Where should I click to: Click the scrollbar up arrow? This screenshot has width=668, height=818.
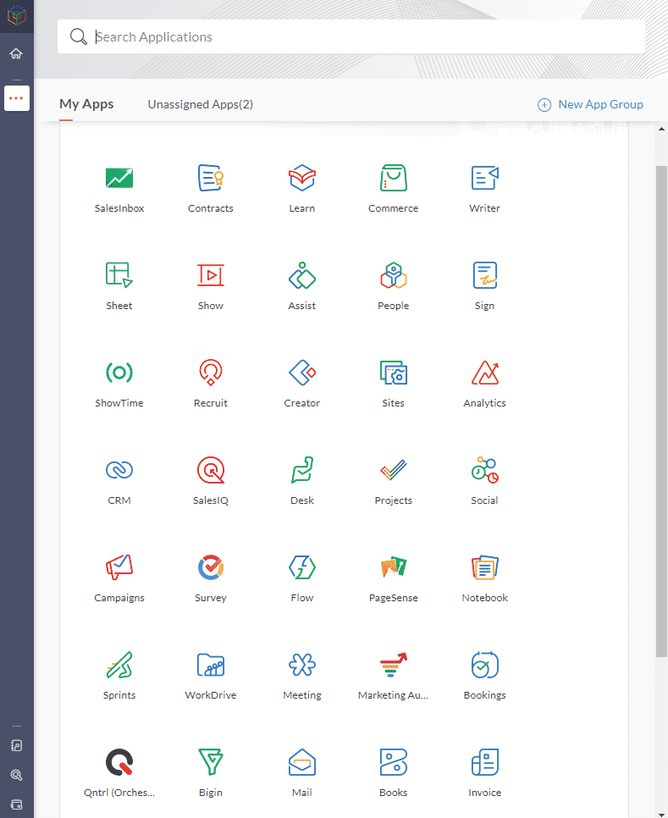[x=661, y=129]
